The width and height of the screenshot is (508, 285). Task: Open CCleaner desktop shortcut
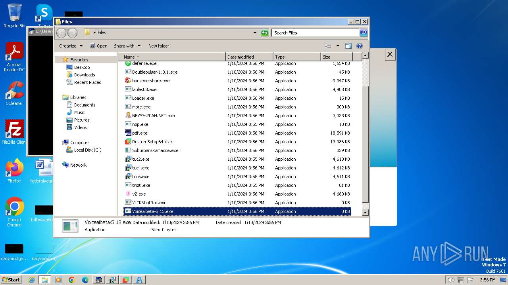(14, 93)
